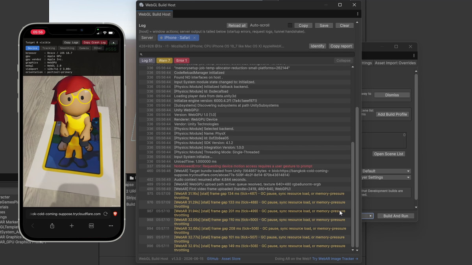This screenshot has height=265, width=472.
Task: Tap Copy Logs on phone overlay
Action: click(72, 42)
